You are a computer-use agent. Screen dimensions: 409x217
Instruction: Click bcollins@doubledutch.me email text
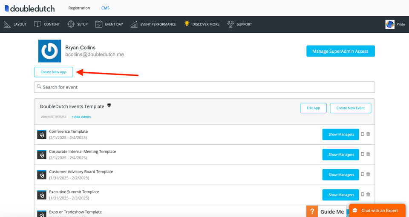95,54
